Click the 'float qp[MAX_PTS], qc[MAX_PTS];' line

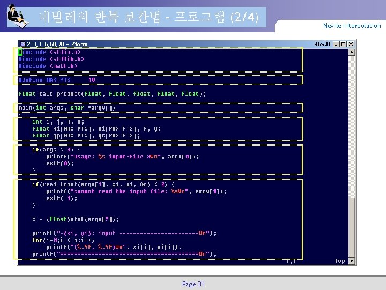86,136
